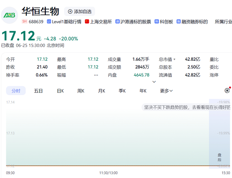
Task: Click the price change -4.28
Action: click(50, 39)
